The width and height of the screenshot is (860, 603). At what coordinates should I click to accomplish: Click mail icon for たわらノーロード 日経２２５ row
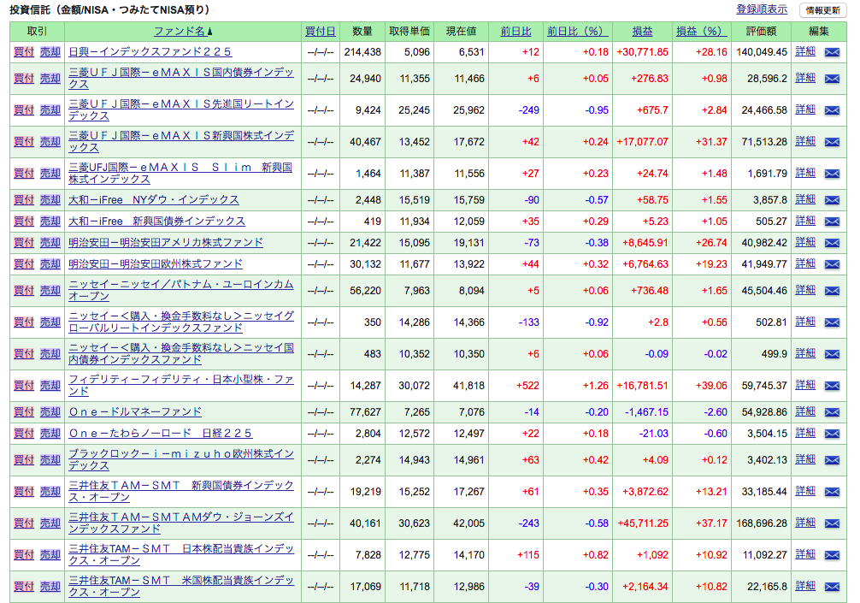click(832, 434)
